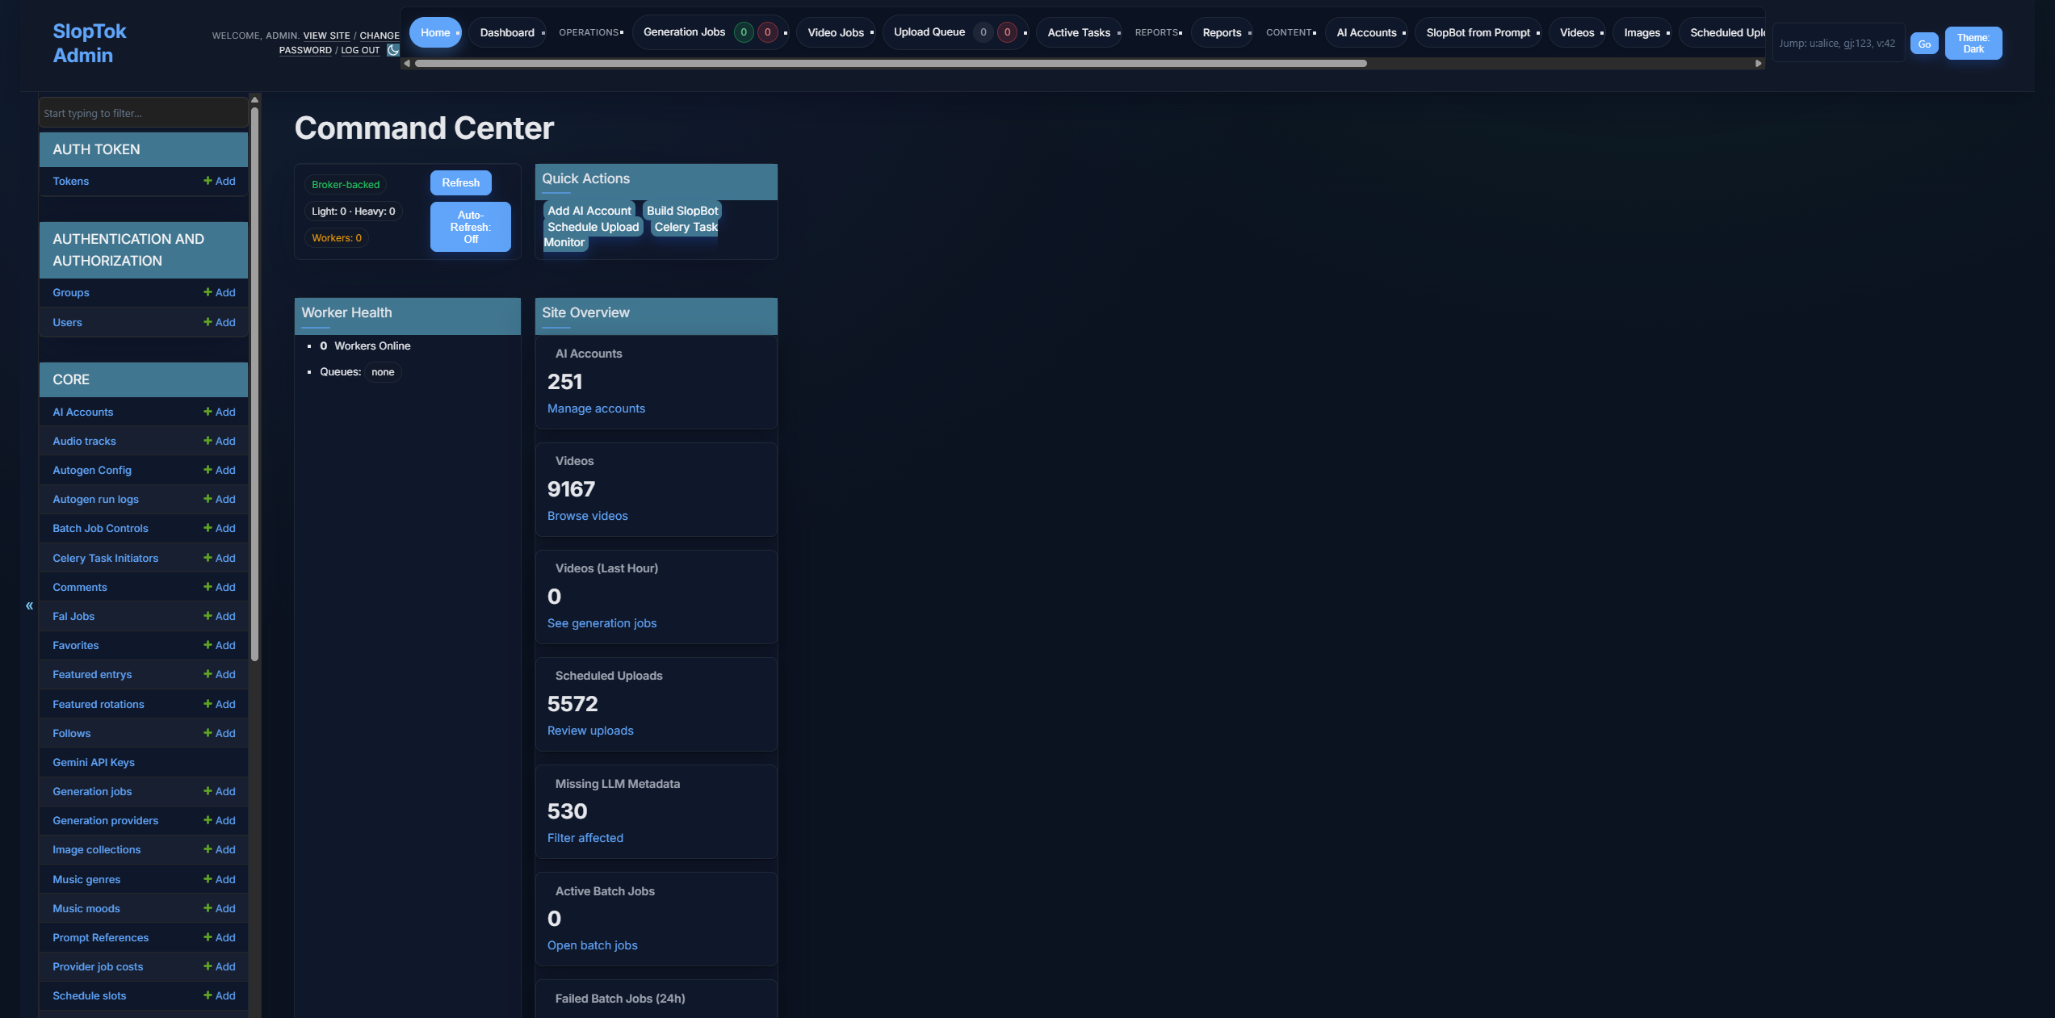This screenshot has height=1018, width=2055.
Task: Click the dark-mode moon icon beside Log Out
Action: point(393,50)
